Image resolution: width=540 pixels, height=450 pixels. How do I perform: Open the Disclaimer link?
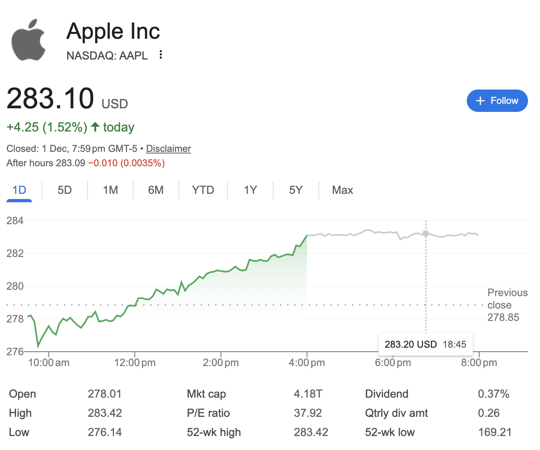(x=168, y=148)
